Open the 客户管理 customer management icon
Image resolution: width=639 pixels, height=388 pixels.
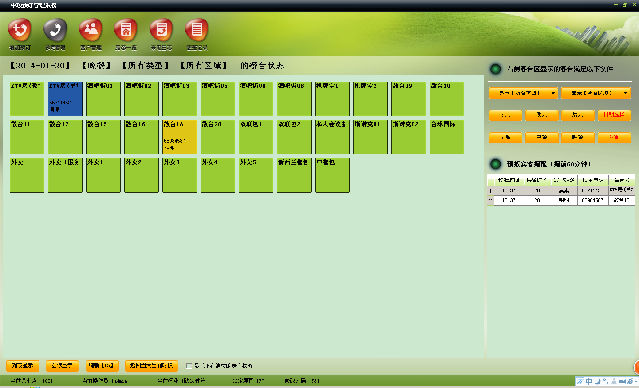[91, 31]
